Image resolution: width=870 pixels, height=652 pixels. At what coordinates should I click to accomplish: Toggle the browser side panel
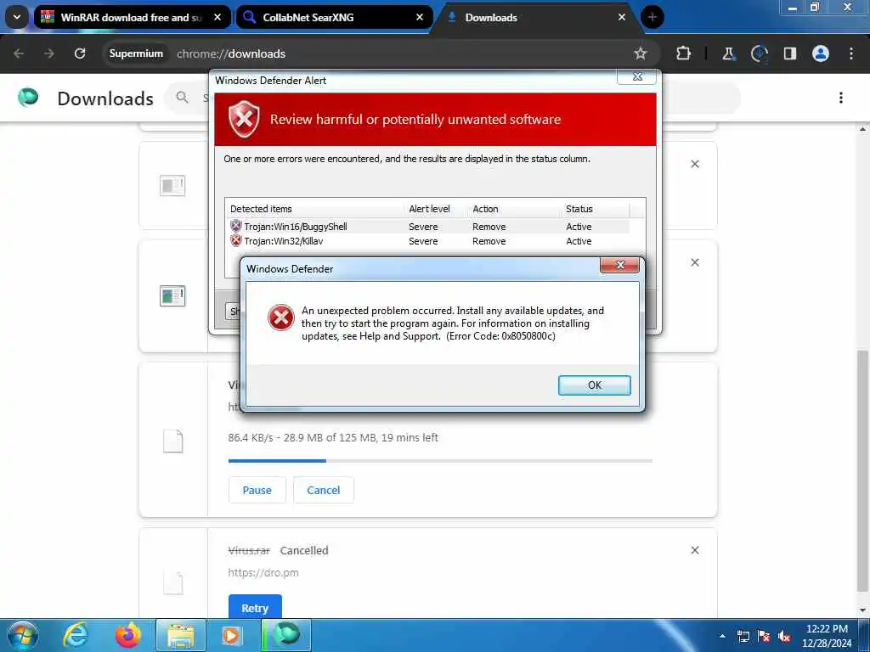coord(789,53)
